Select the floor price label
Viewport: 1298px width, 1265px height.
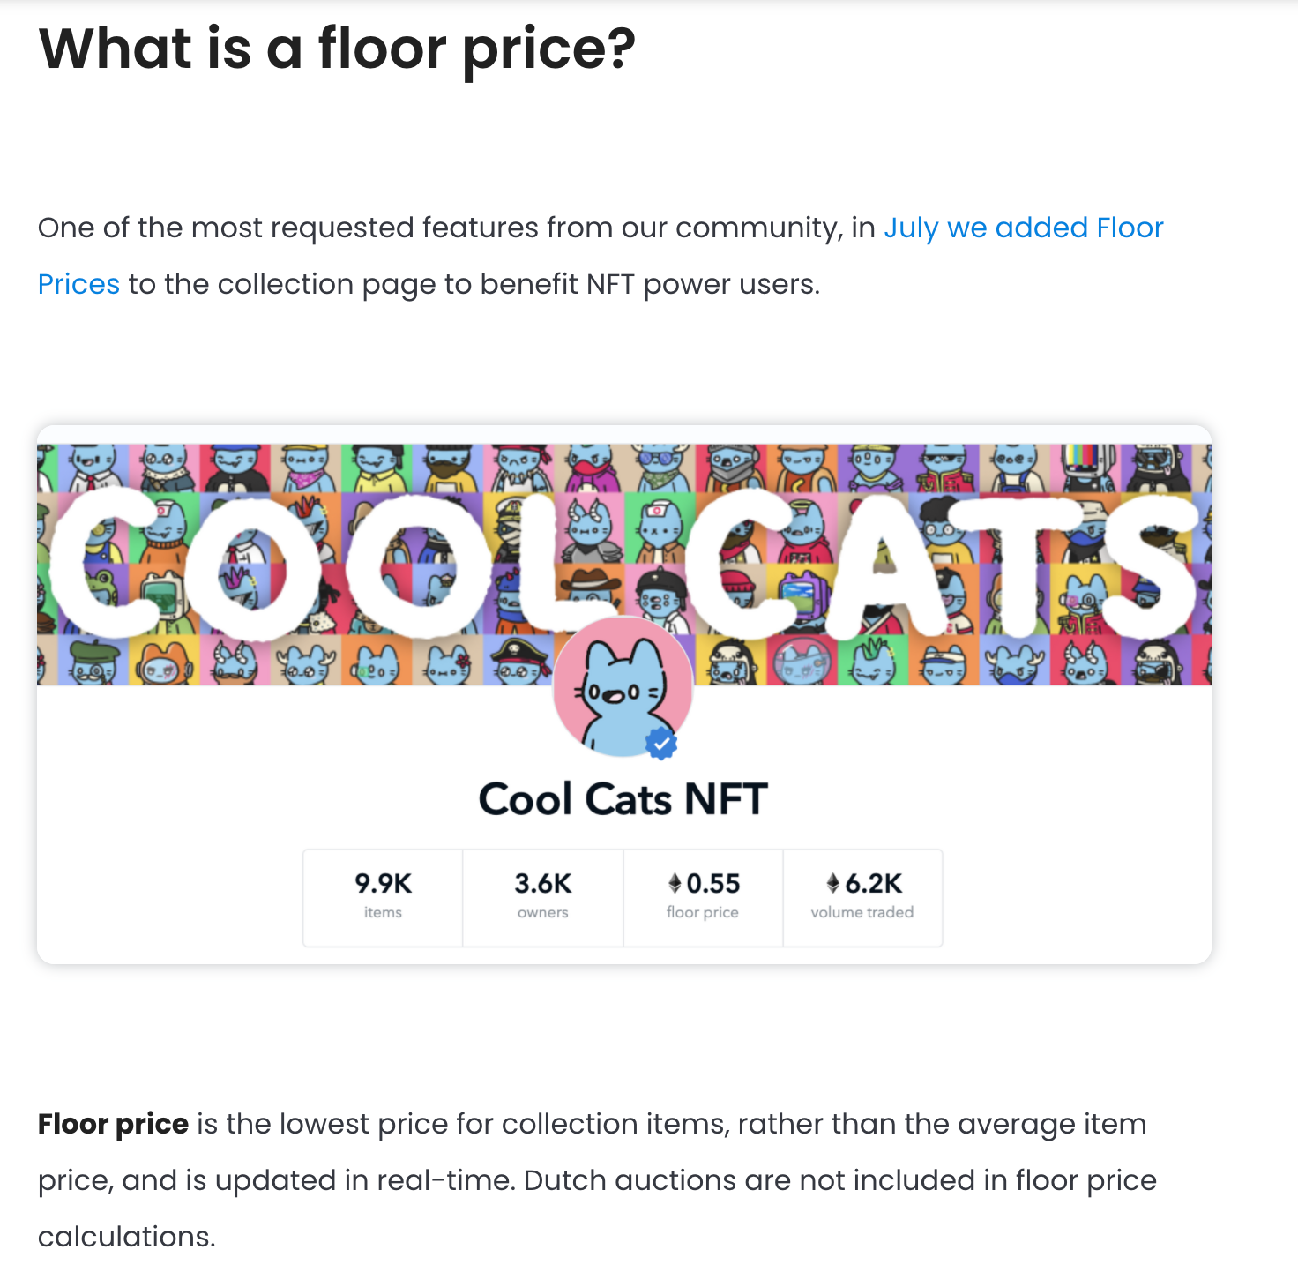click(x=702, y=912)
